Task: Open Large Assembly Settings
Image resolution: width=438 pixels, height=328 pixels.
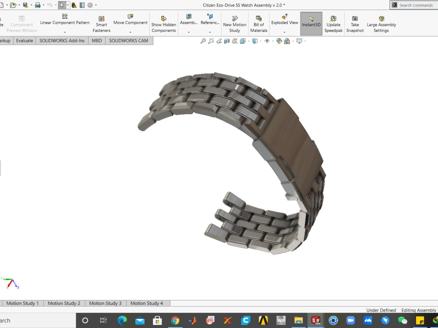Action: click(x=381, y=24)
